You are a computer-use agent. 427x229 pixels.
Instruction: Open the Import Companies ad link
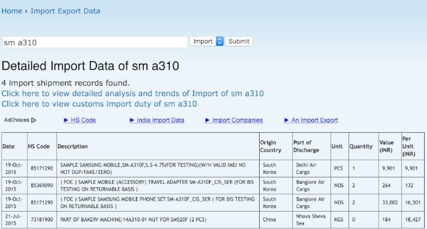[234, 120]
